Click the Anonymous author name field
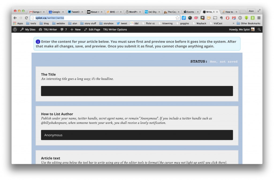Screen dimensions: 274x180 (x=137, y=135)
